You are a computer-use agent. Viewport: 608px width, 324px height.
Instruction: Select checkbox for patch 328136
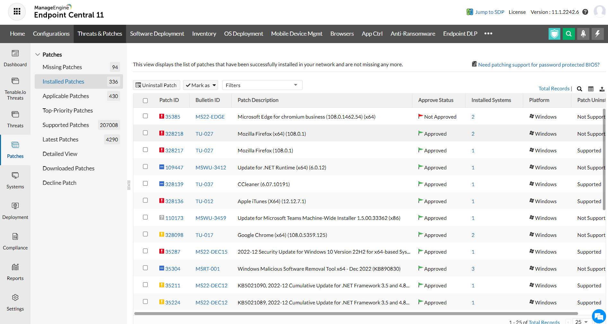tap(145, 201)
